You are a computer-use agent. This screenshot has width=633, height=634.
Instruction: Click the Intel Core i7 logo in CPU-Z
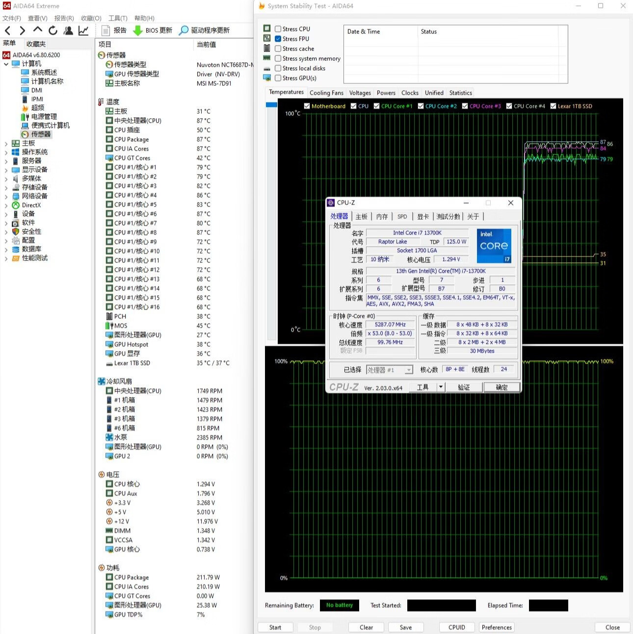coord(494,246)
